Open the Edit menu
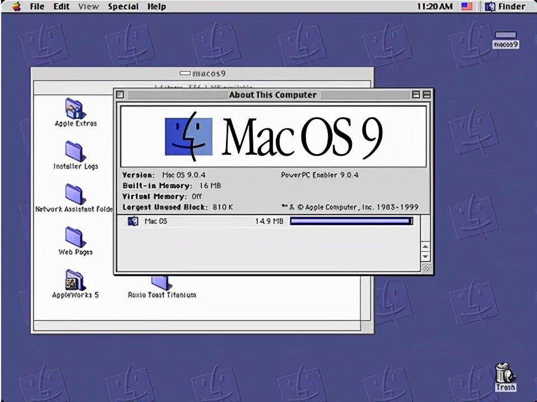Image resolution: width=537 pixels, height=402 pixels. pyautogui.click(x=62, y=7)
